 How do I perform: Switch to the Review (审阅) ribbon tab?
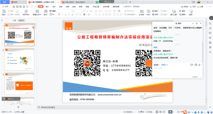81,7
